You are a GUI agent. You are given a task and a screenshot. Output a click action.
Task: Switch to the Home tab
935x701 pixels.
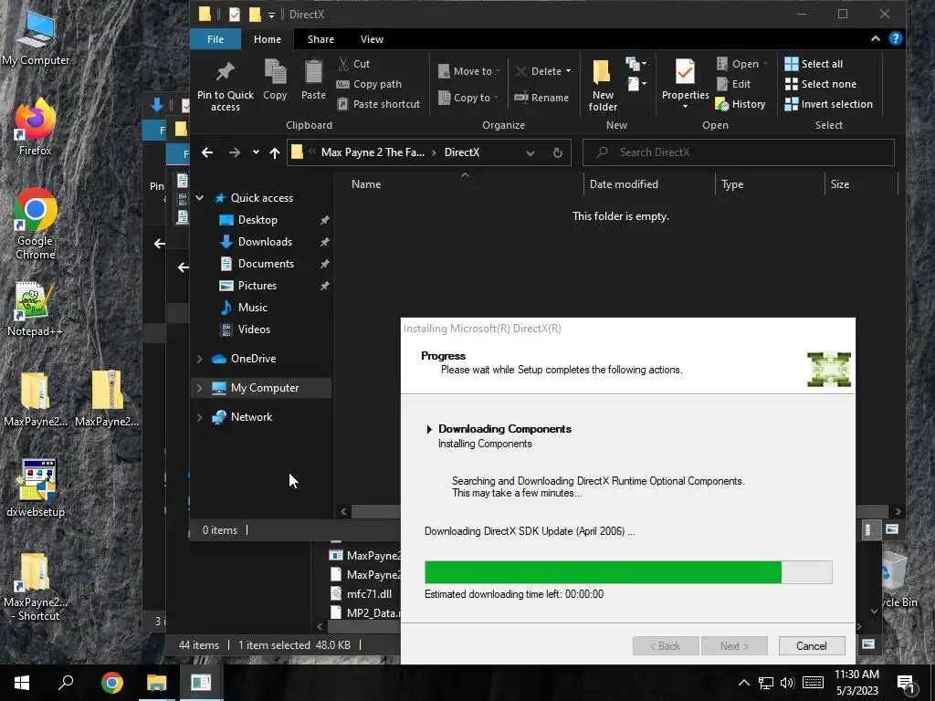point(268,38)
